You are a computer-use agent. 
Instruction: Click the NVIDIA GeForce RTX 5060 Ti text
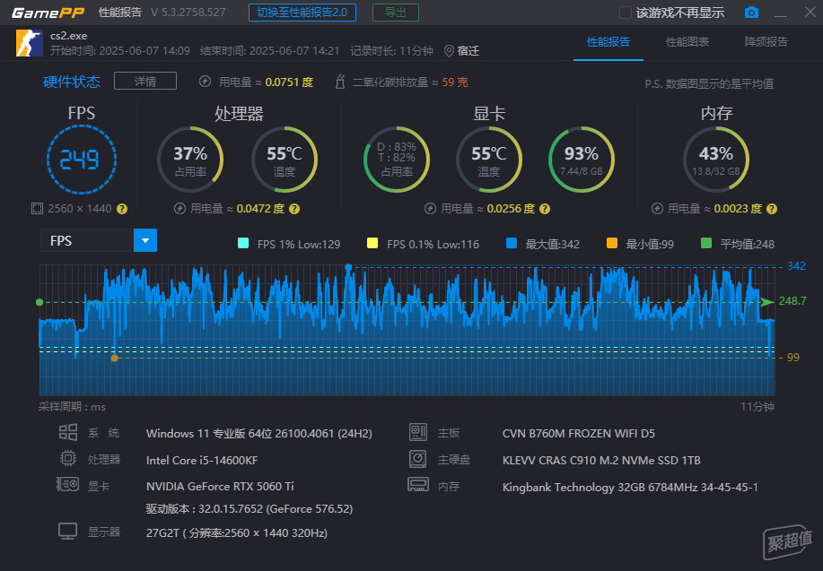pyautogui.click(x=220, y=487)
